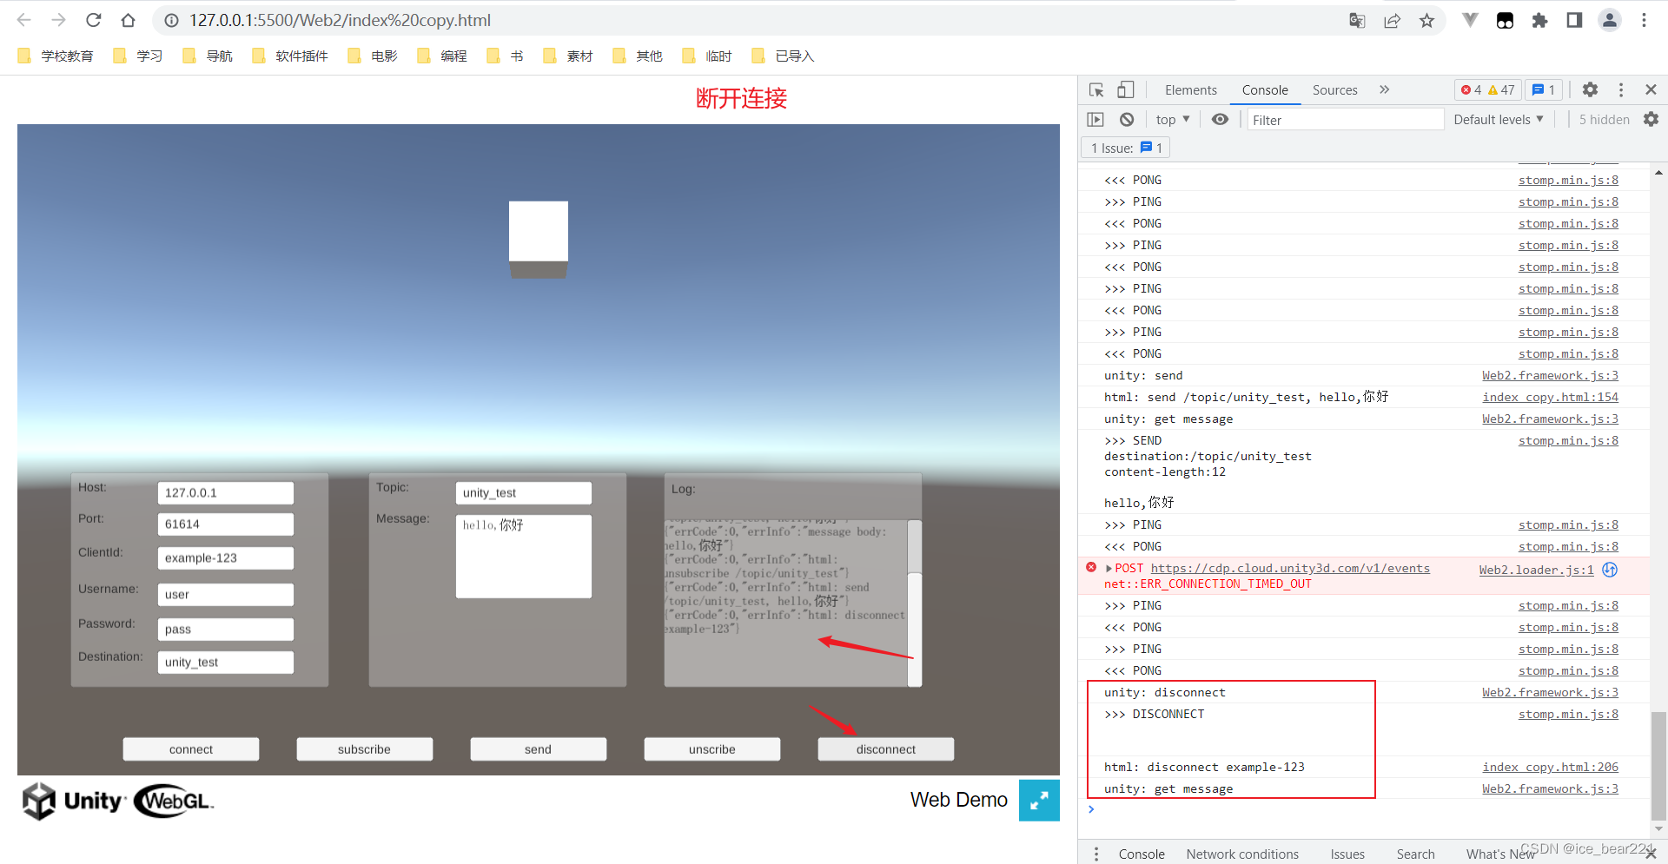Toggle the device emulation toolbar
The image size is (1668, 864).
point(1125,89)
